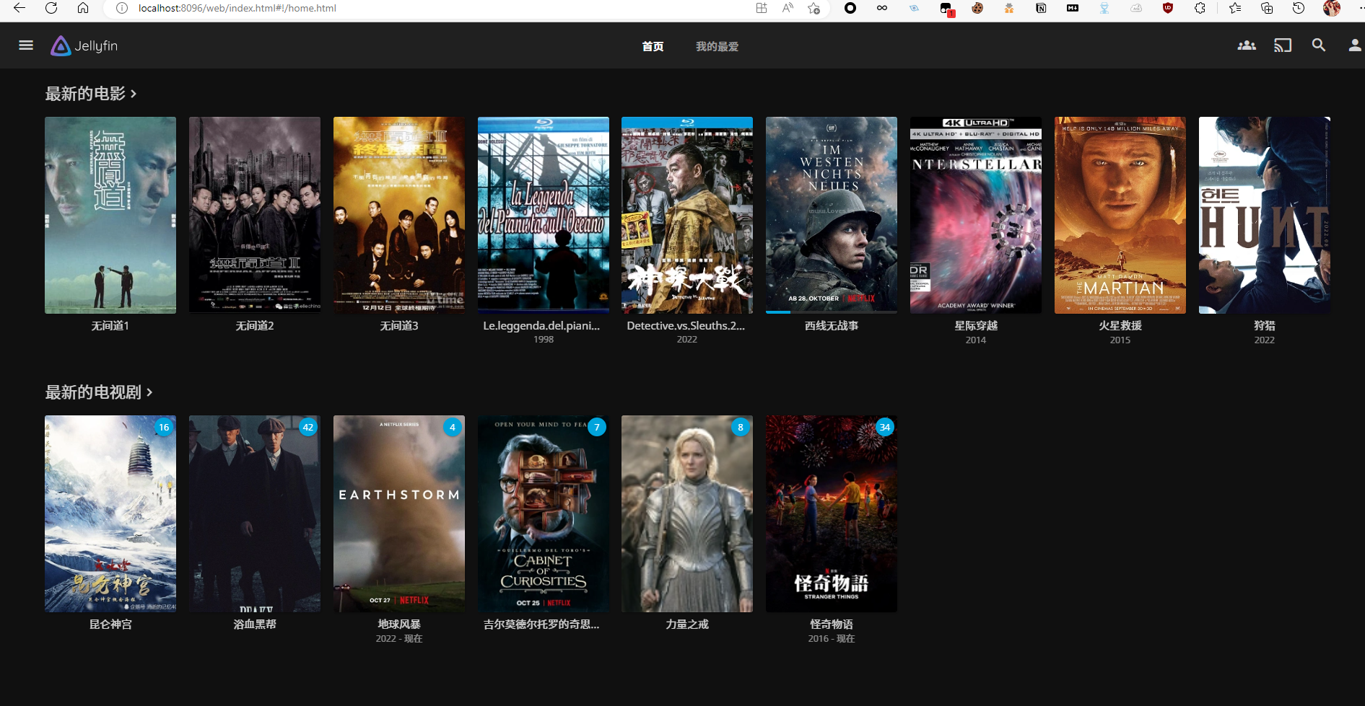
Task: Open Detective vs Sleuths movie poster
Action: tap(687, 215)
